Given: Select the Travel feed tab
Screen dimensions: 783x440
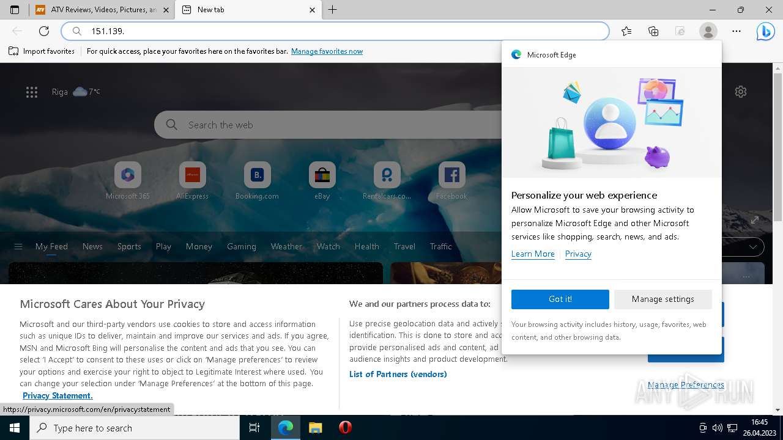Looking at the screenshot, I should point(404,246).
